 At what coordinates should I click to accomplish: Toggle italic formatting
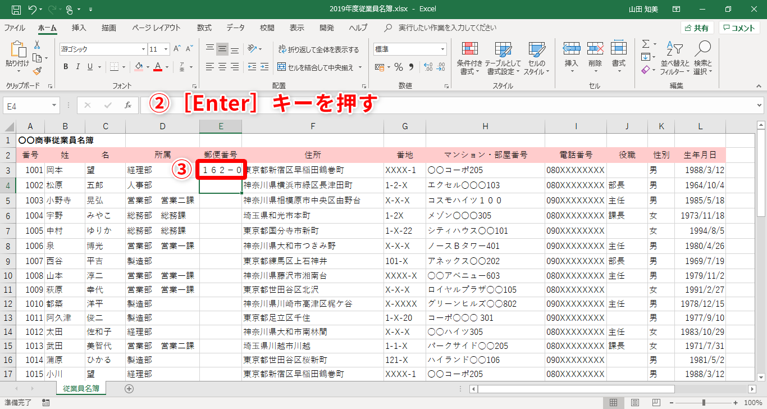tap(77, 67)
